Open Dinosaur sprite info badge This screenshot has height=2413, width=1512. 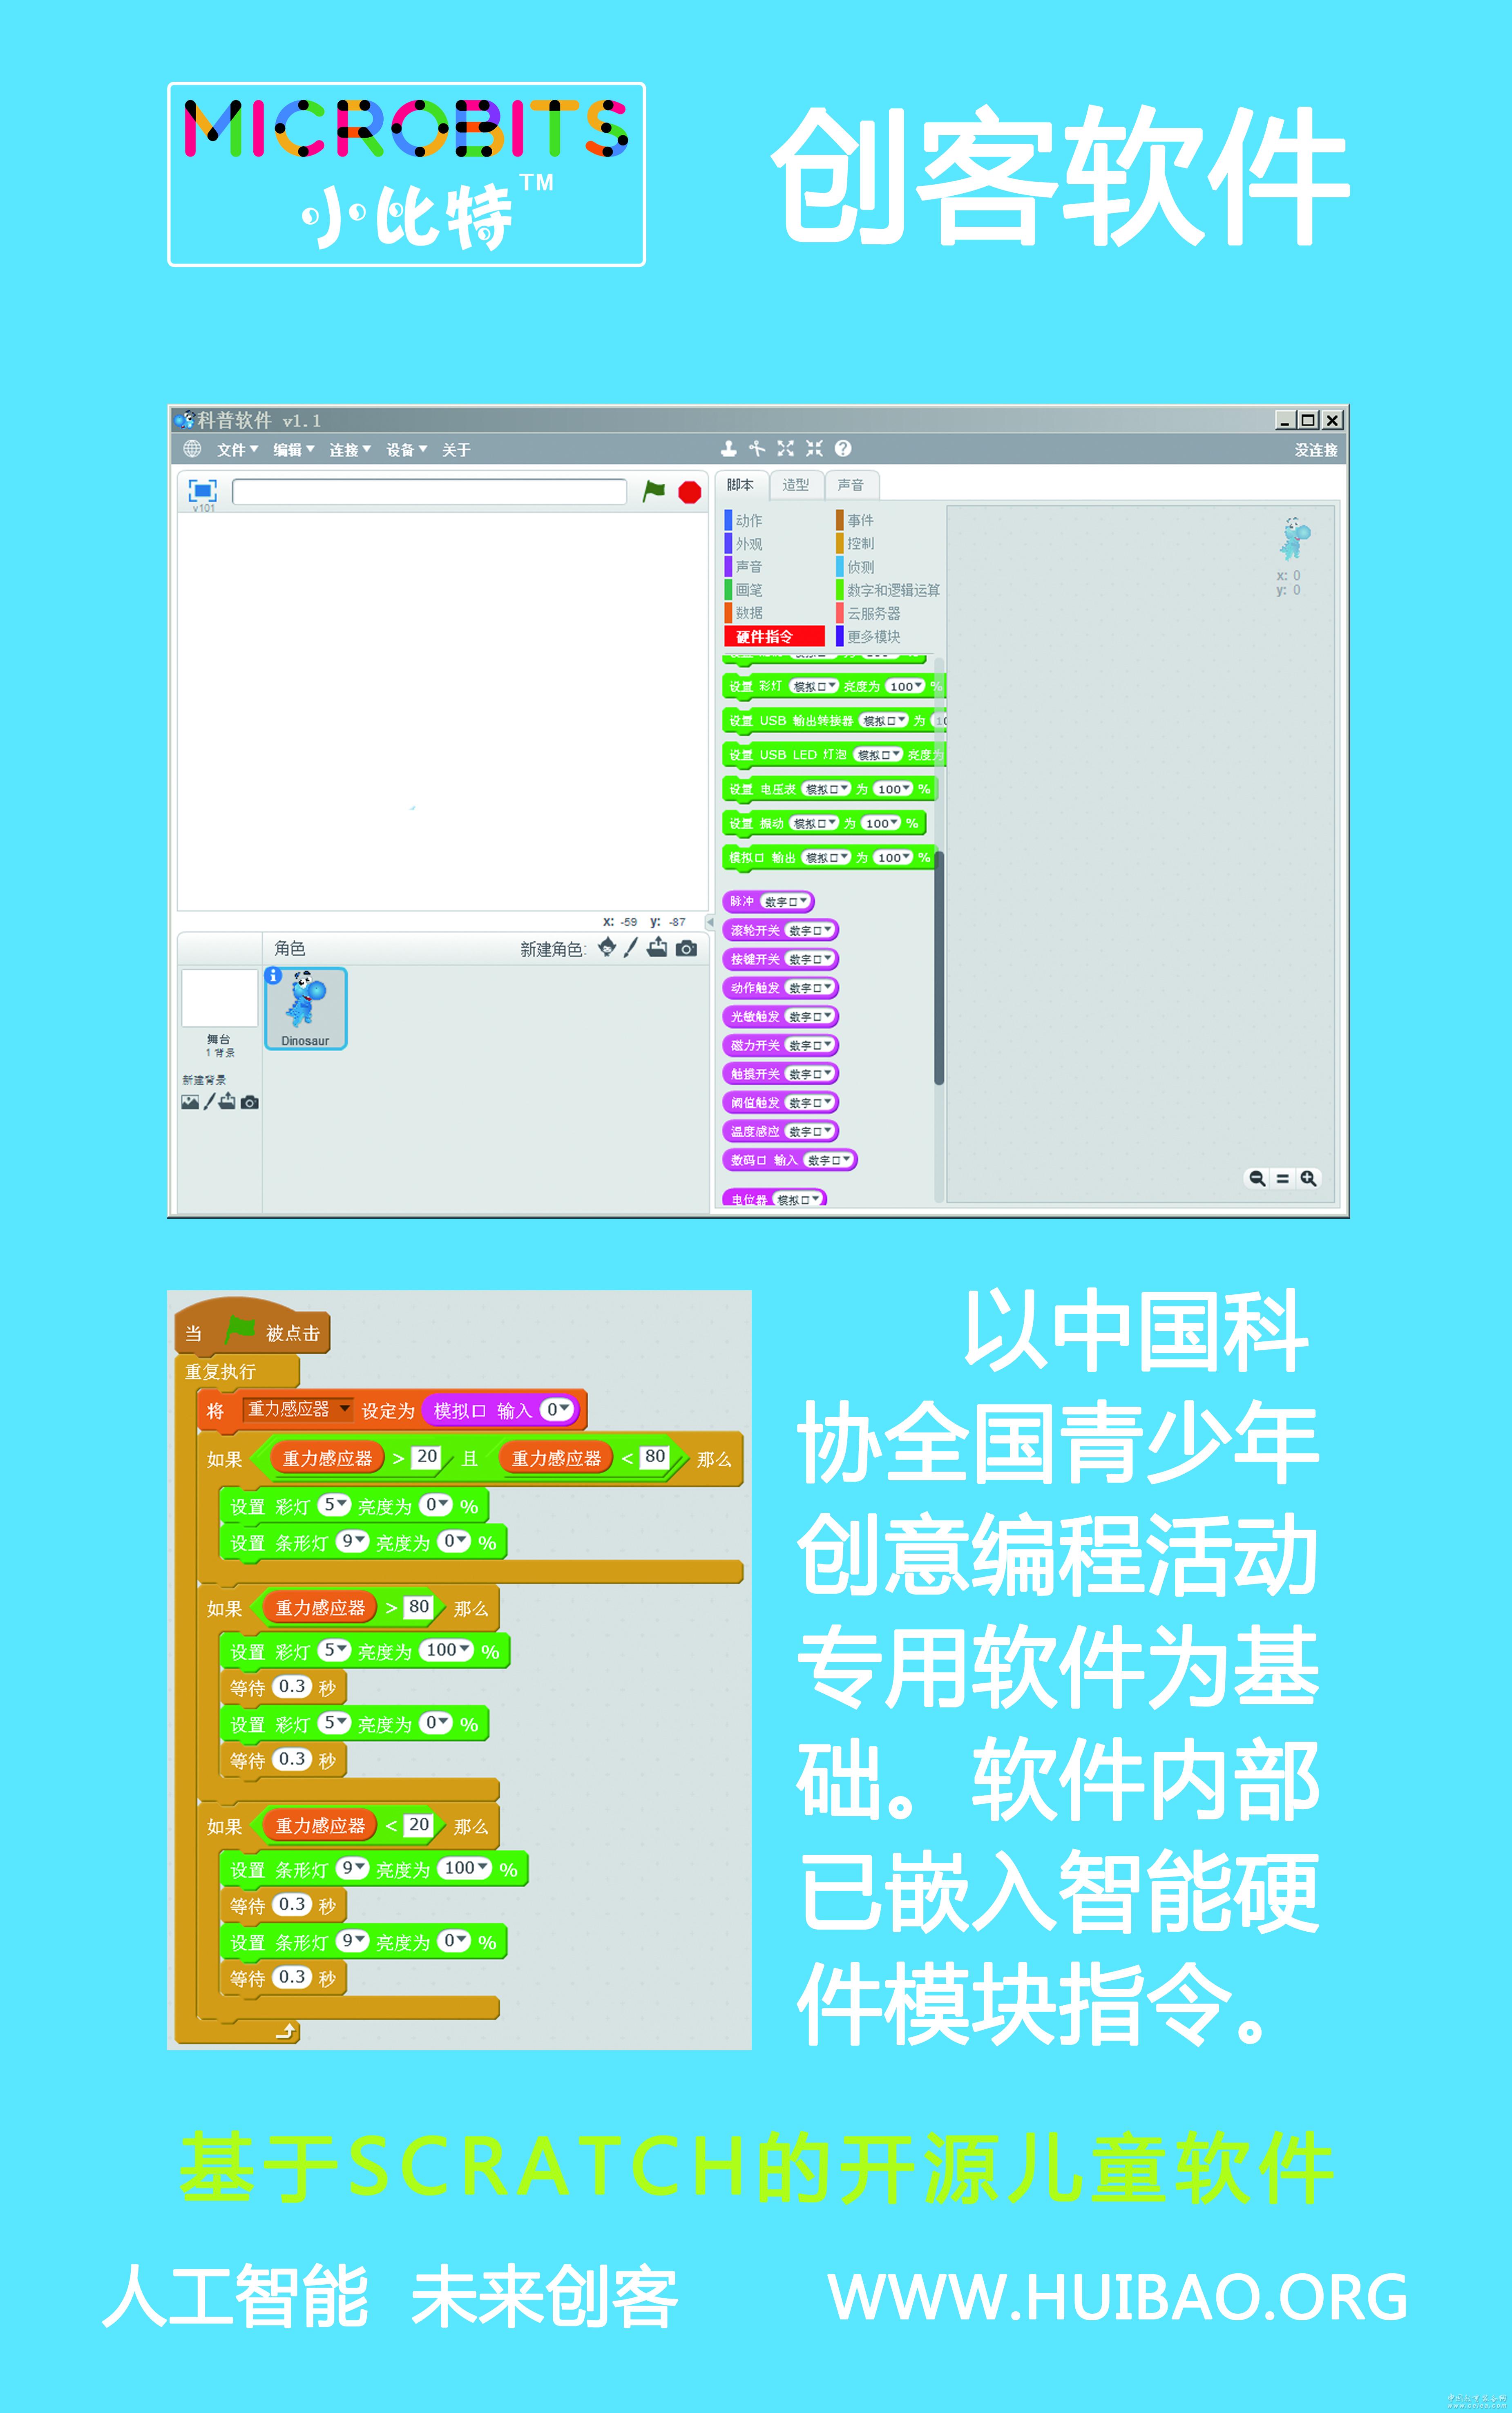(273, 975)
